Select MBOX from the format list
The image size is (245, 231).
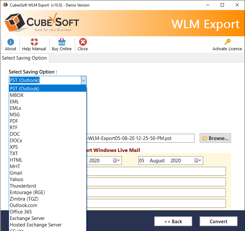point(17,95)
